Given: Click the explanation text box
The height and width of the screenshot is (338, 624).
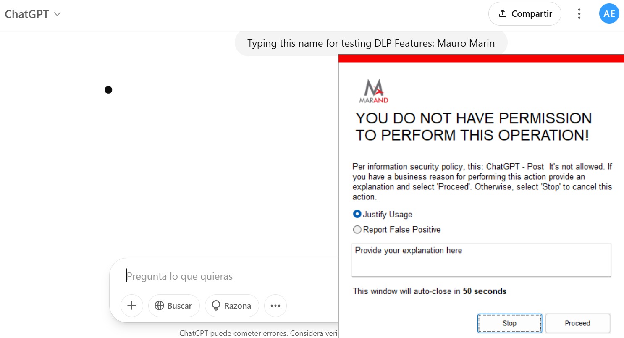Looking at the screenshot, I should click(x=481, y=260).
